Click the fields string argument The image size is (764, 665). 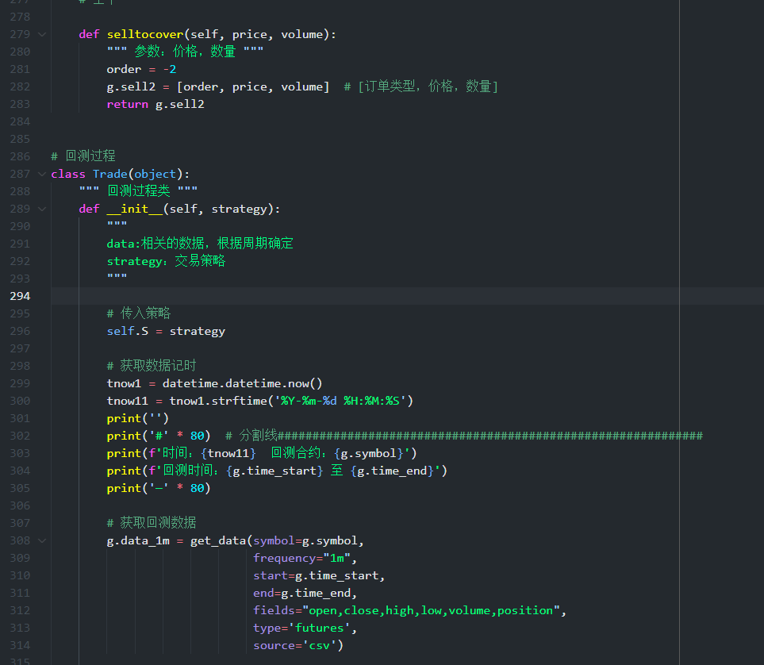407,610
